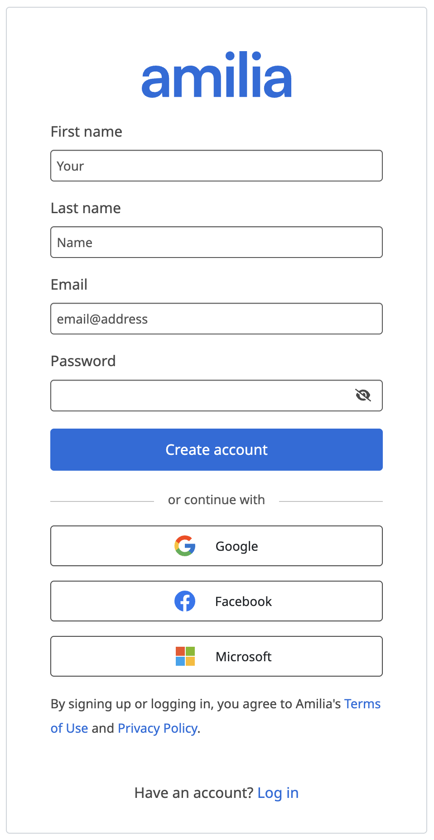Viewport: 434px width, 840px height.
Task: Open the Privacy Policy link
Action: pos(158,728)
